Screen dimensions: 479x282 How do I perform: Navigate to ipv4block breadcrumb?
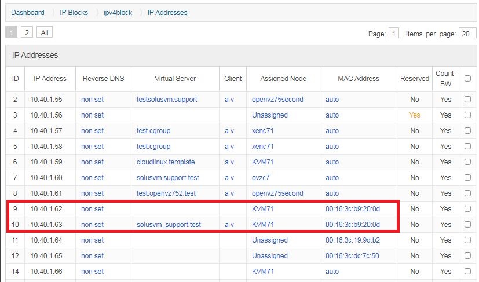pyautogui.click(x=118, y=12)
